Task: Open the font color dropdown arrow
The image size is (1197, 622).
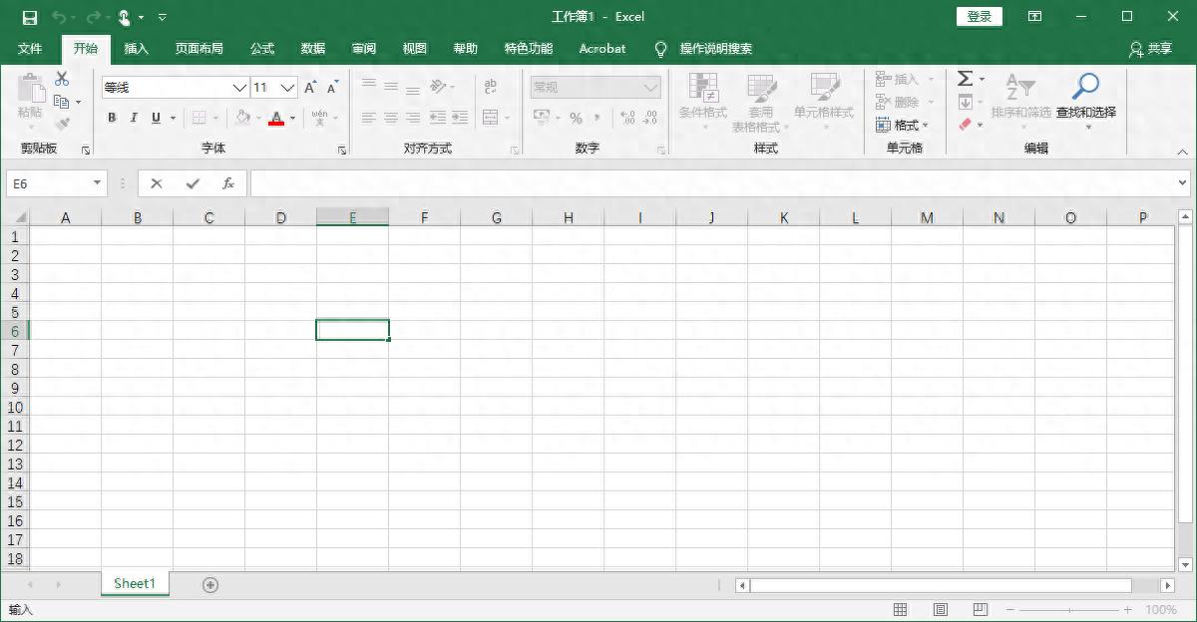Action: [x=292, y=119]
